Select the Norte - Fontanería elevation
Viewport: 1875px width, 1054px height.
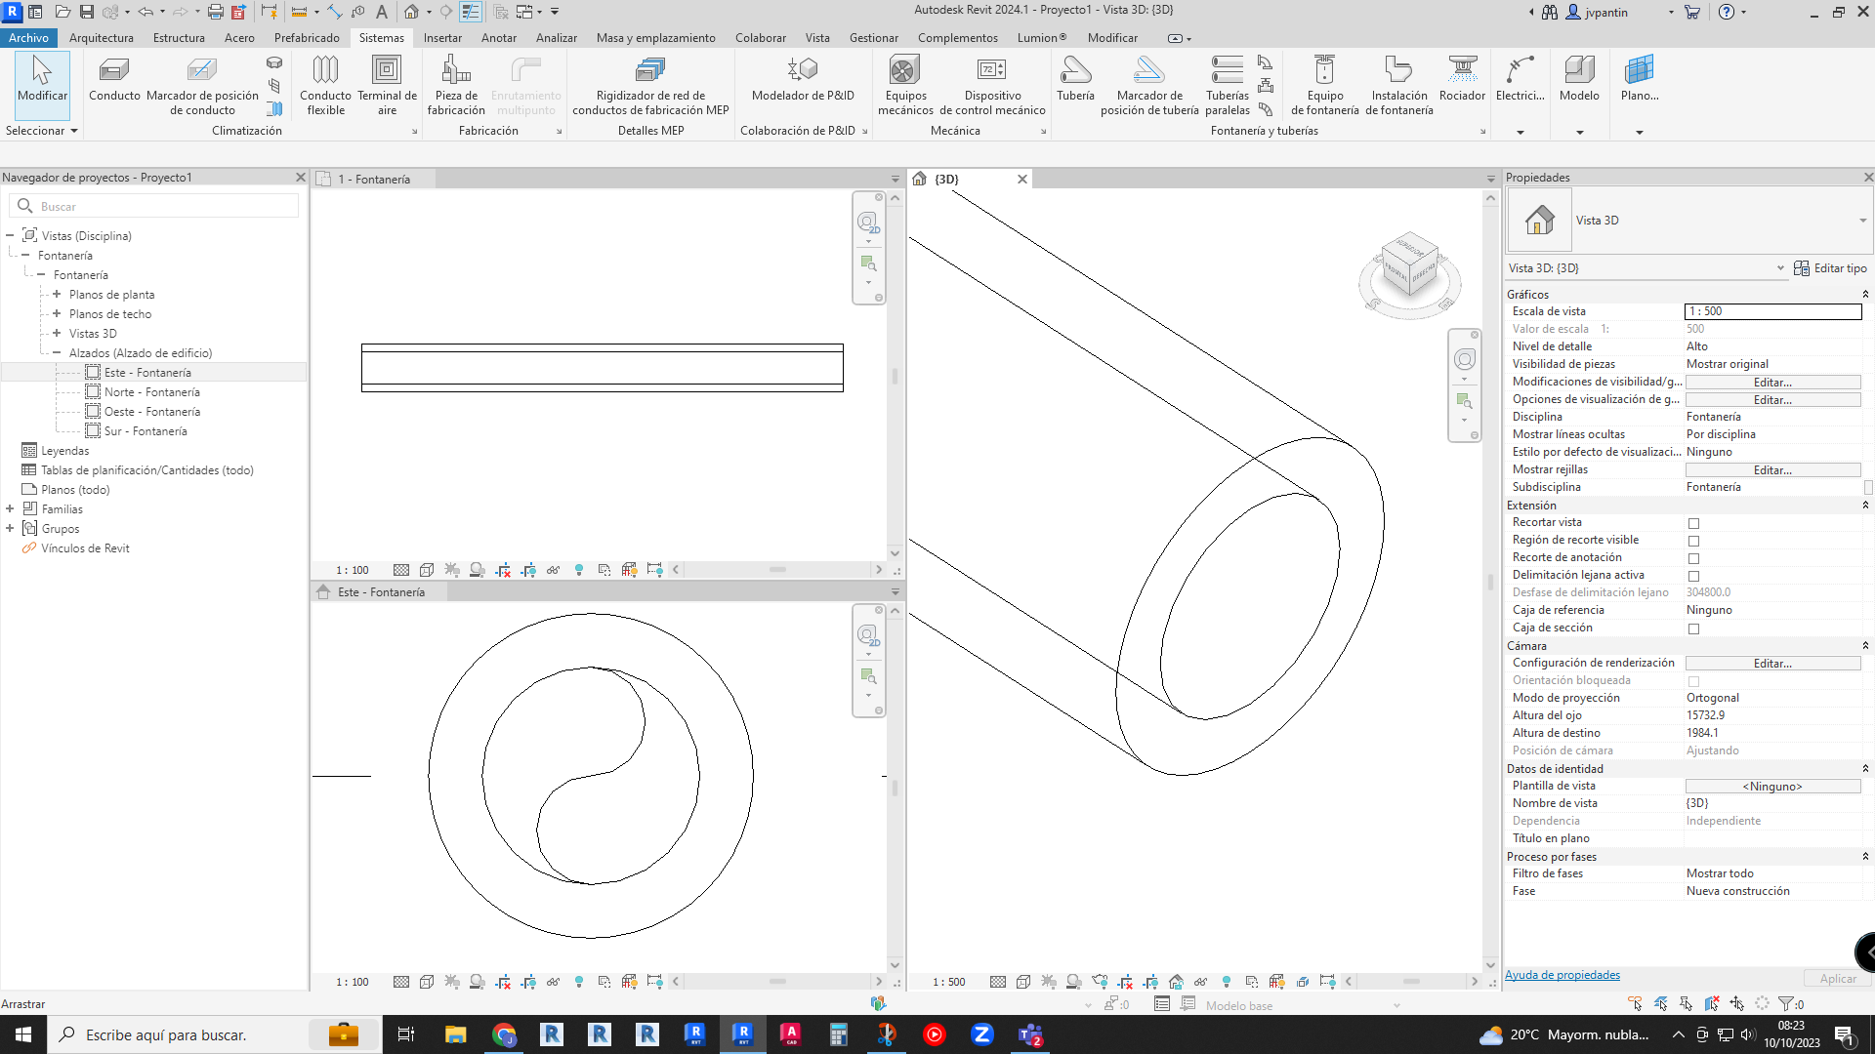(x=151, y=392)
